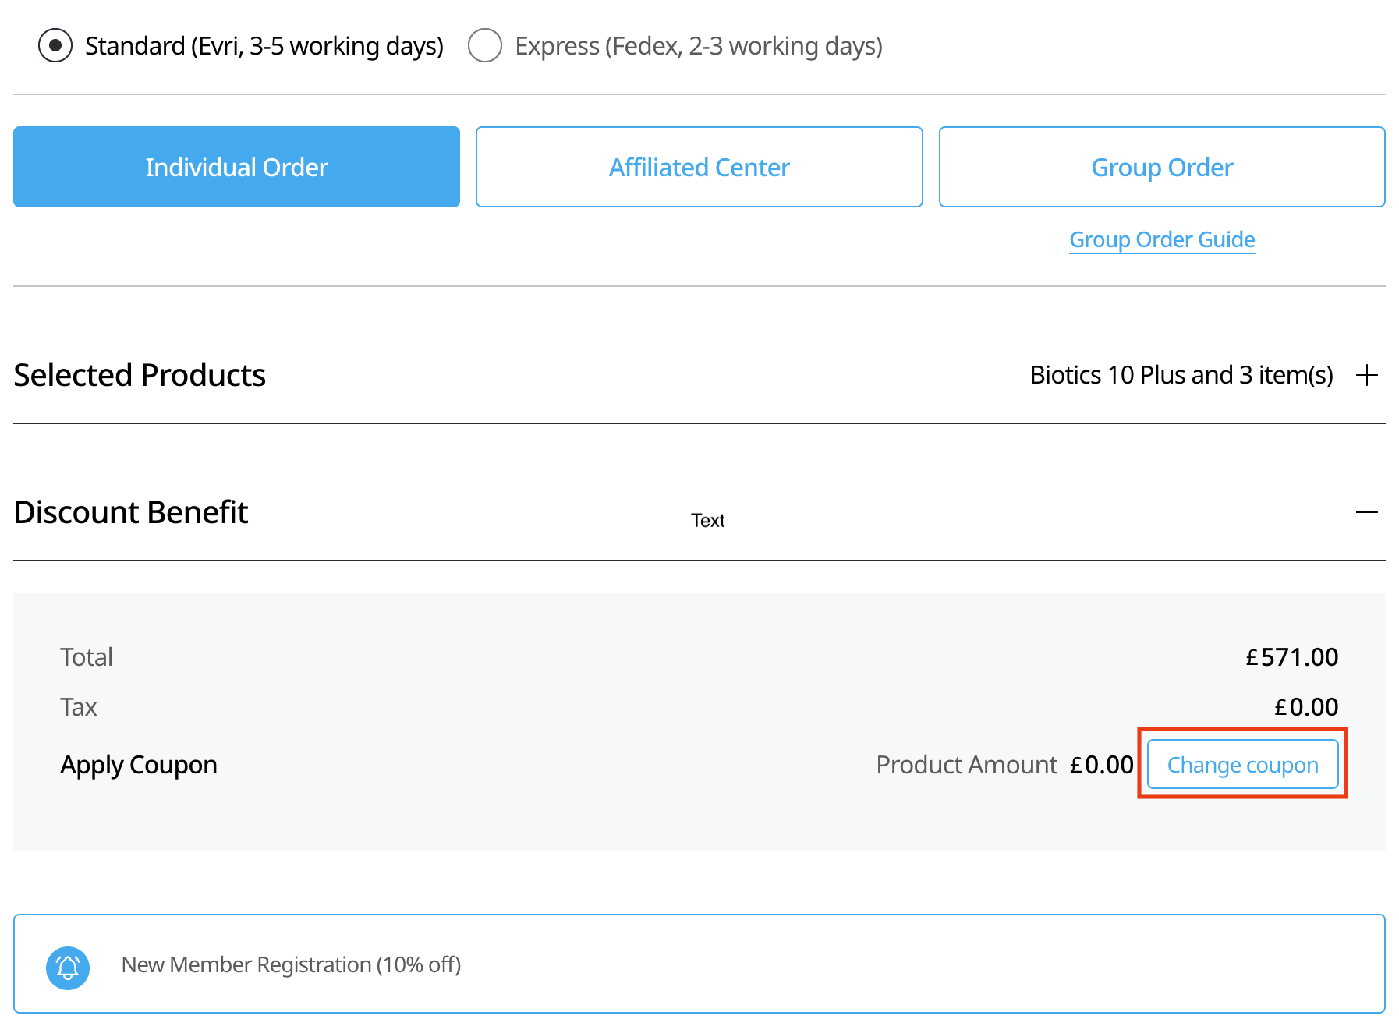This screenshot has height=1026, width=1399.
Task: Select the Group Order tab
Action: point(1161,167)
